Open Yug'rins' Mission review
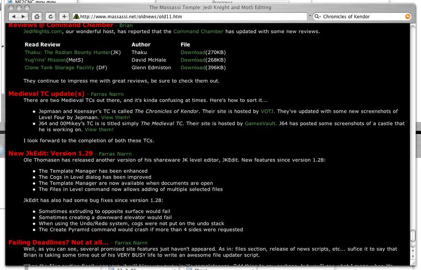Image resolution: width=421 pixels, height=270 pixels. (x=45, y=60)
